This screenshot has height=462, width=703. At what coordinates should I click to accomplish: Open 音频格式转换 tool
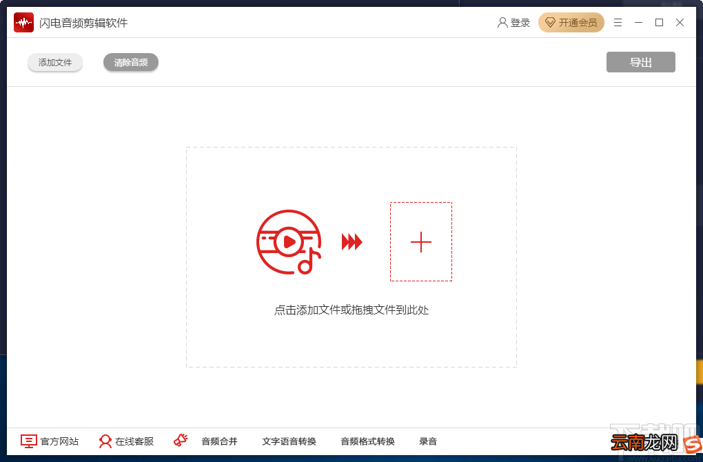click(367, 441)
